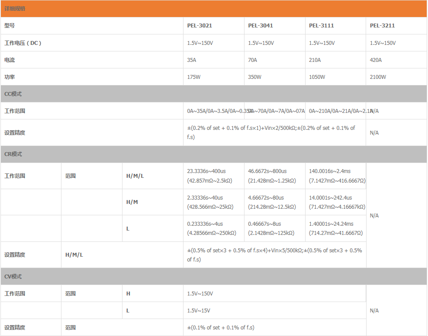The height and width of the screenshot is (336, 428).
Task: Select the CR模式 section header row
Action: pos(214,154)
